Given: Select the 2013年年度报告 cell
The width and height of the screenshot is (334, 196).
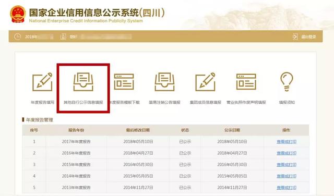Looking at the screenshot, I should (76, 188).
